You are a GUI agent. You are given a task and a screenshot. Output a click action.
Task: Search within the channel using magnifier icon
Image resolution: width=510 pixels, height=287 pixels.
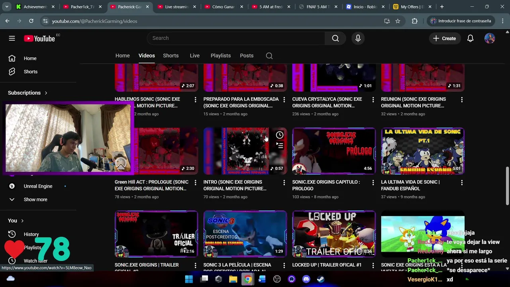(269, 56)
